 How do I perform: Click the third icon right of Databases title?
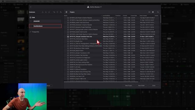point(49,12)
